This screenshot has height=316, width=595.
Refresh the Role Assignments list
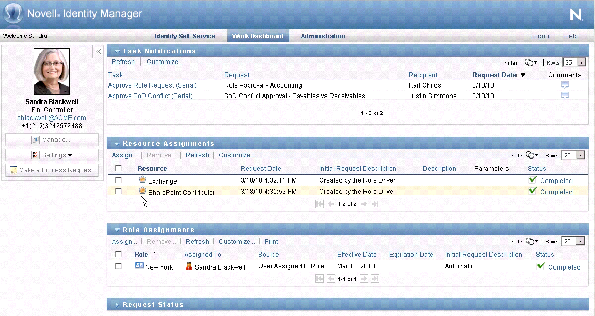197,242
